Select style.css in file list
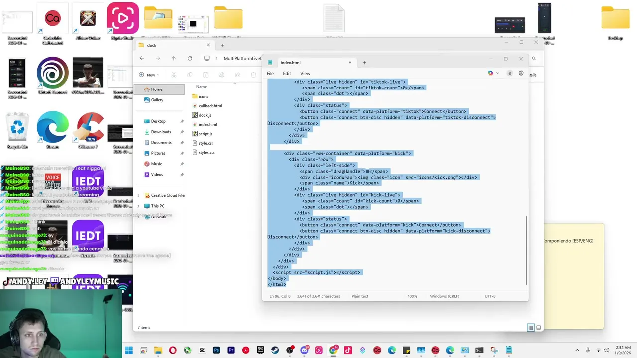This screenshot has width=637, height=358. point(203,143)
